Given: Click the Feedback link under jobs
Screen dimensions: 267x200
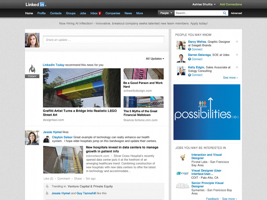Looking at the screenshot, I should 212,199.
